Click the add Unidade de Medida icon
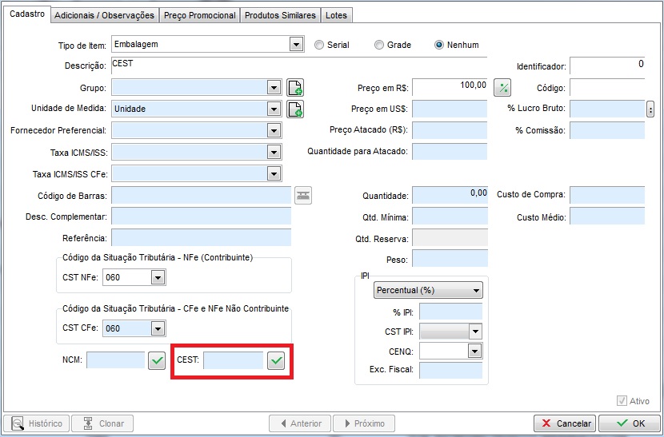 click(295, 109)
